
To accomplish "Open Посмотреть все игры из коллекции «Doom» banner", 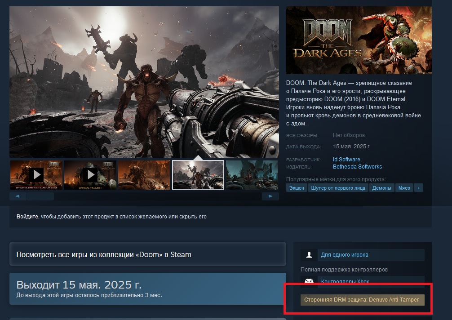I will pyautogui.click(x=147, y=254).
